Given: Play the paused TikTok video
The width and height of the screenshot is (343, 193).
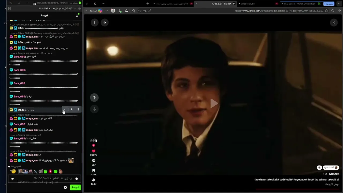Looking at the screenshot, I should (x=214, y=103).
